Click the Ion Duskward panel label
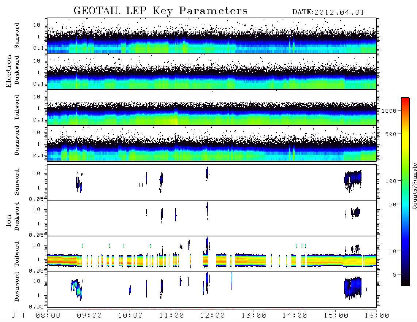 point(17,217)
